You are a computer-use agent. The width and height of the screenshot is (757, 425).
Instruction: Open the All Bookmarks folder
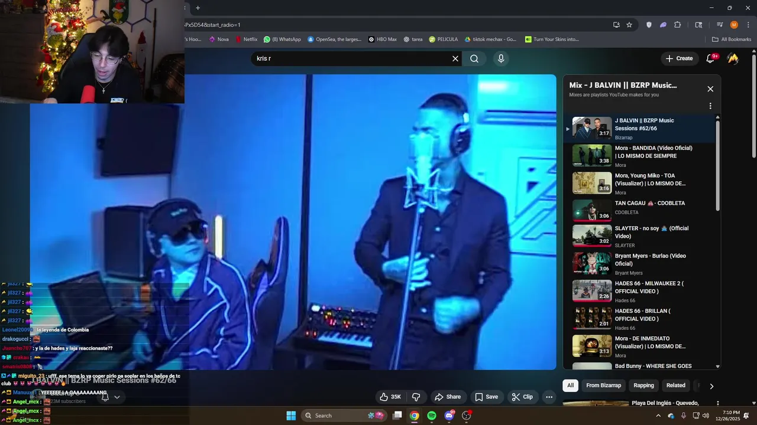[732, 40]
